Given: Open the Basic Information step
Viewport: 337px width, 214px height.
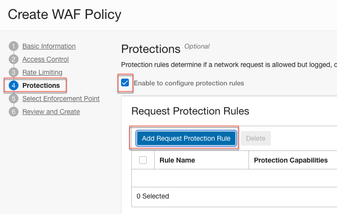Looking at the screenshot, I should (x=49, y=46).
